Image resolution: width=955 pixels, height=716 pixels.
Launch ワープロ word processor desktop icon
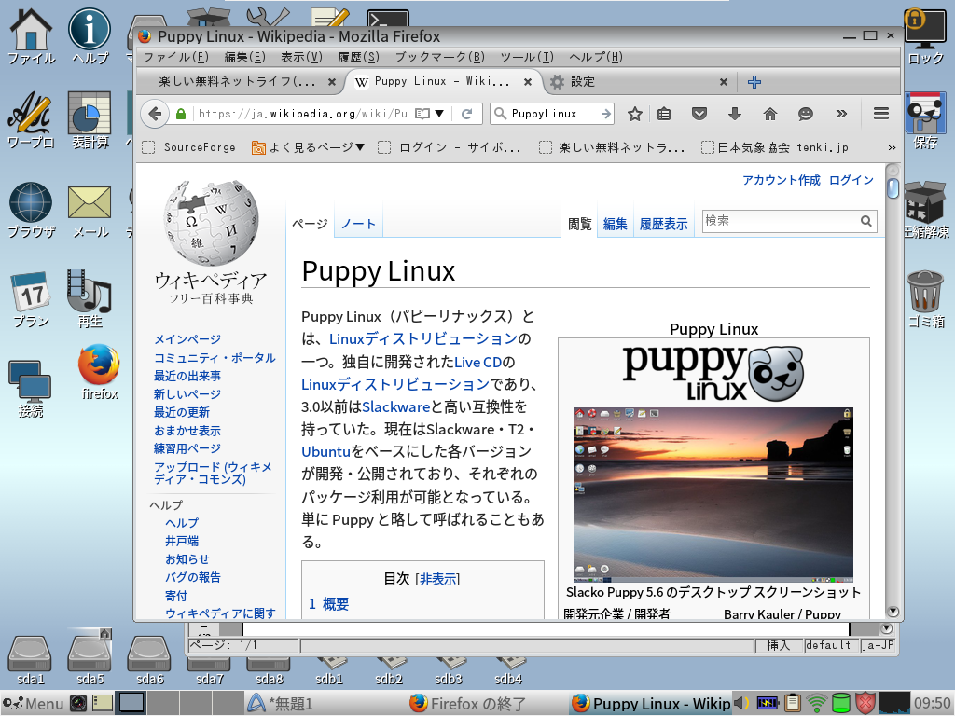(x=31, y=120)
